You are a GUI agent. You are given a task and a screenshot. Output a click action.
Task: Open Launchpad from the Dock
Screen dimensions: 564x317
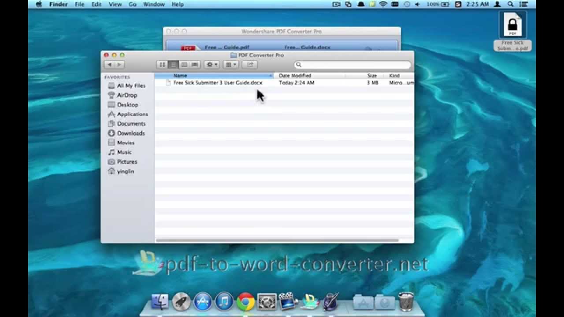pyautogui.click(x=181, y=302)
